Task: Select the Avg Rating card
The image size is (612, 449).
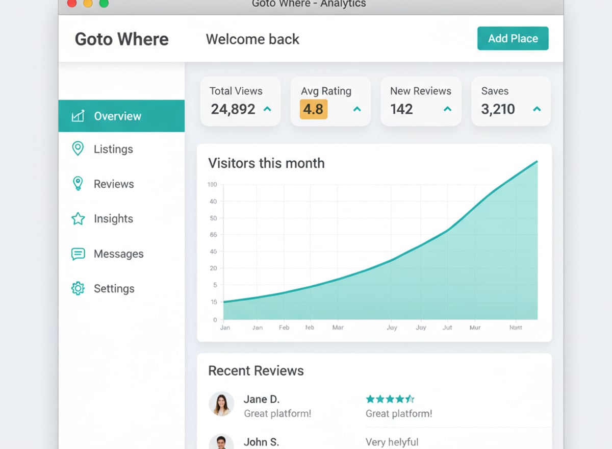Action: click(330, 101)
